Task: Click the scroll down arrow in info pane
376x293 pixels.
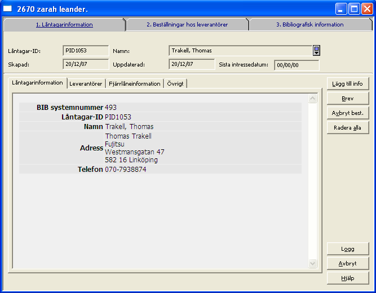Action: (312, 264)
